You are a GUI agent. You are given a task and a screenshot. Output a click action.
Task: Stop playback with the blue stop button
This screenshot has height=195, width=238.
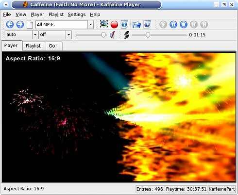click(x=184, y=25)
